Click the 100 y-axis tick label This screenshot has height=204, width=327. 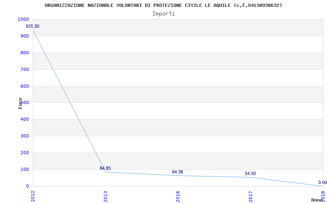point(25,169)
